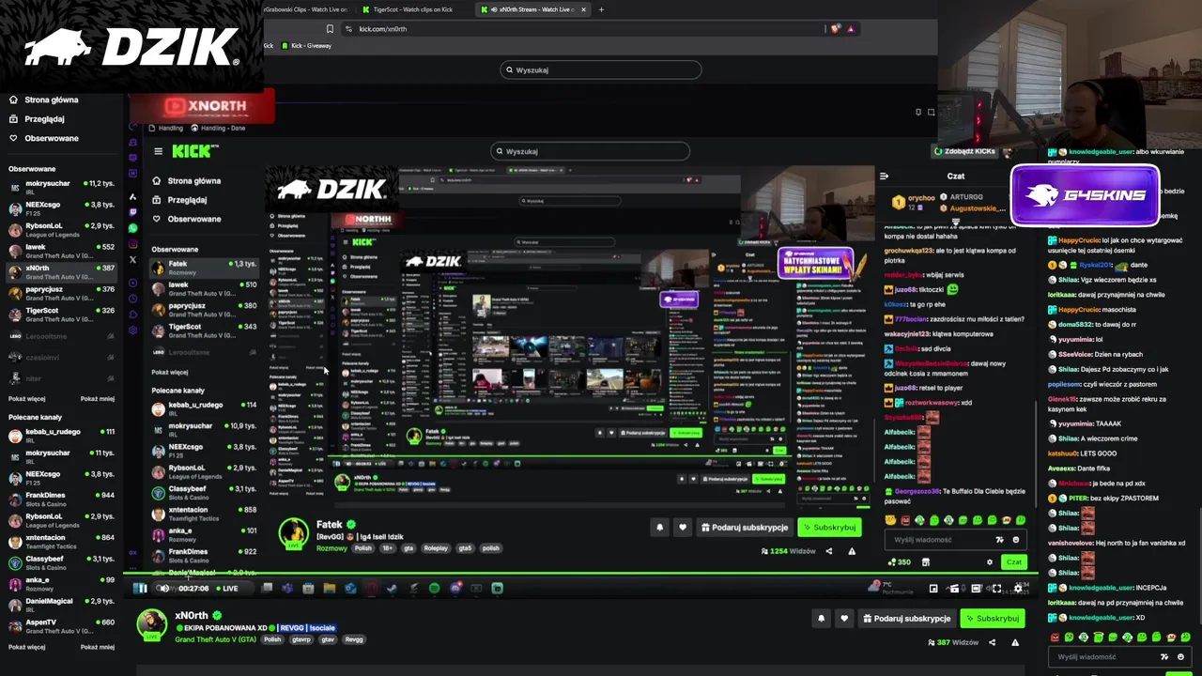Open the channel shop icon beside 350 points
1202x676 pixels.
click(926, 562)
